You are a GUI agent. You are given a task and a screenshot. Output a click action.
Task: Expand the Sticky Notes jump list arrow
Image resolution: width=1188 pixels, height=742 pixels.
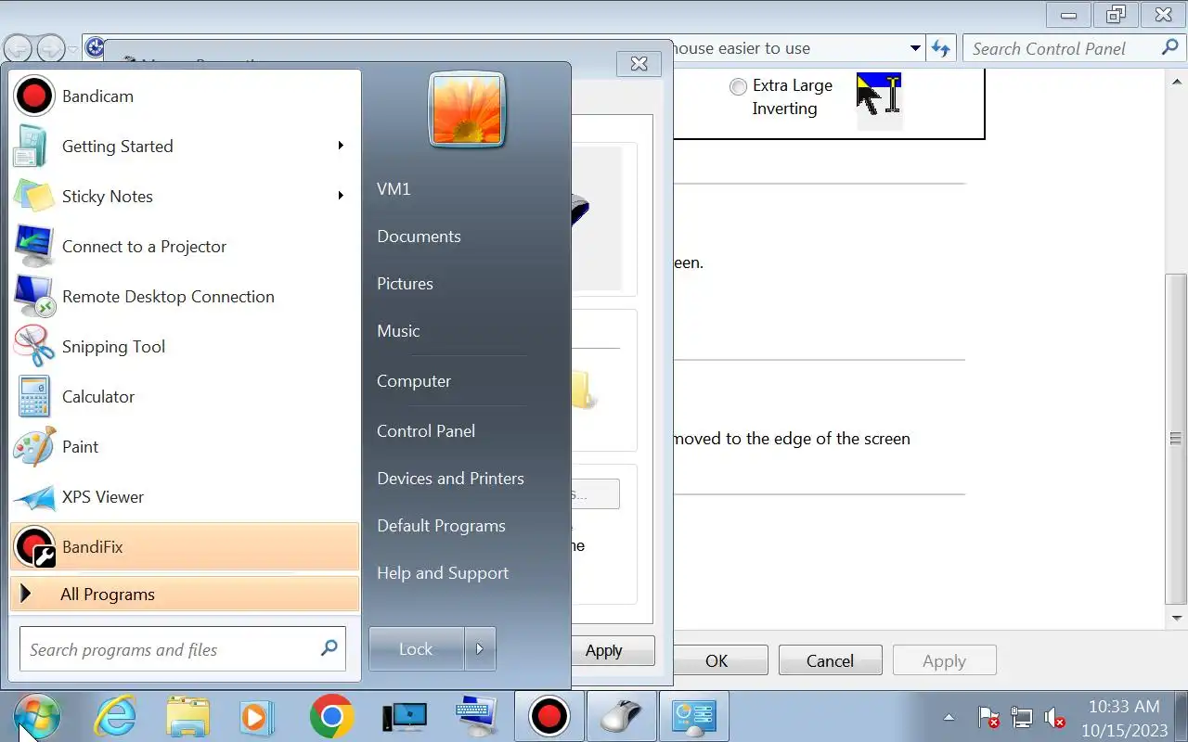(x=341, y=196)
